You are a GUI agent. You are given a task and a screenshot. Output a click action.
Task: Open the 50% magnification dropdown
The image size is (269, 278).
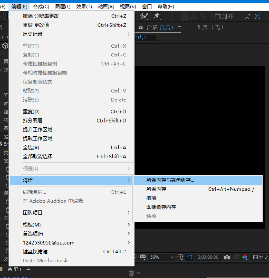(162, 257)
